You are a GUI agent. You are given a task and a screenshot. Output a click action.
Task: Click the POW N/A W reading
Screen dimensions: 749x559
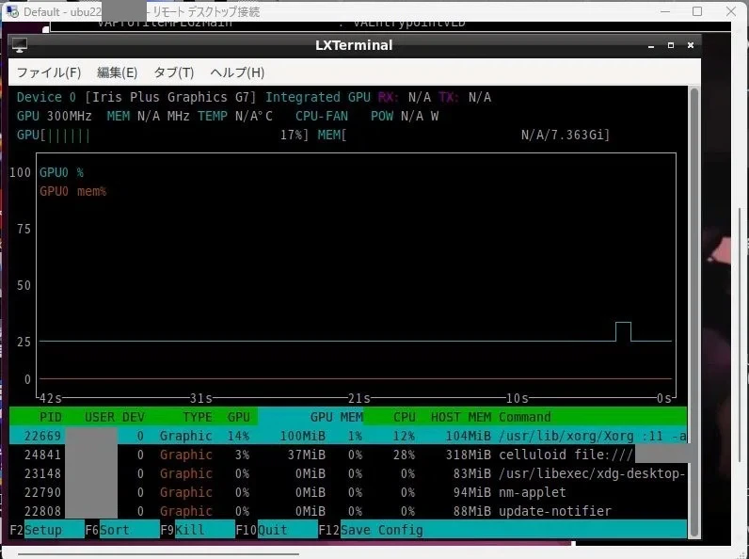pos(405,116)
